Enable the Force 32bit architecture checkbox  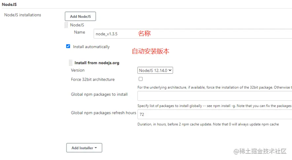pos(141,79)
